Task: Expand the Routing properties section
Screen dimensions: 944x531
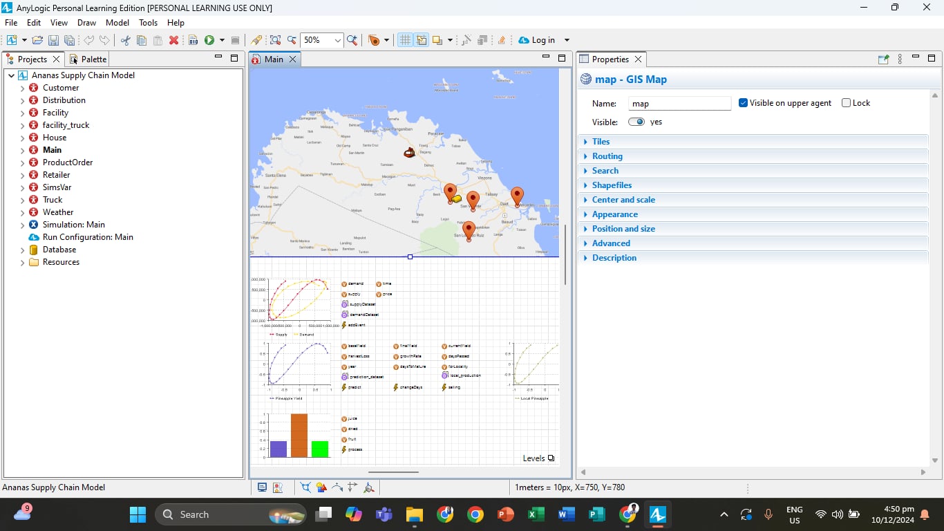Action: click(x=607, y=156)
